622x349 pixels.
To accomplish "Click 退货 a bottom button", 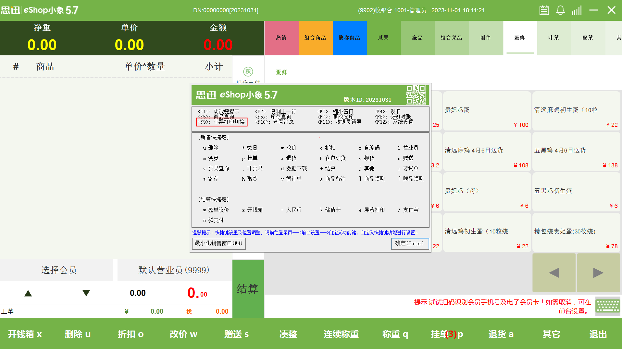I will click(x=501, y=334).
